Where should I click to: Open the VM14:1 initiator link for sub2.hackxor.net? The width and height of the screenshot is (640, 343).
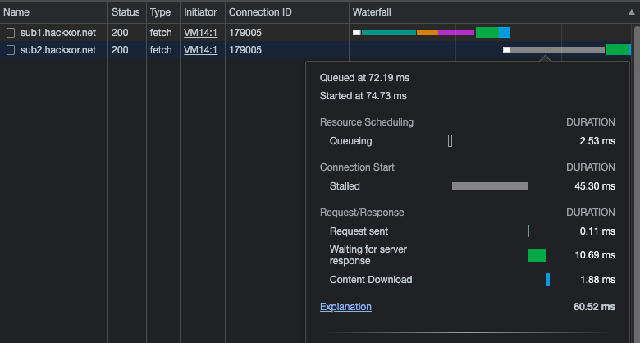click(199, 50)
